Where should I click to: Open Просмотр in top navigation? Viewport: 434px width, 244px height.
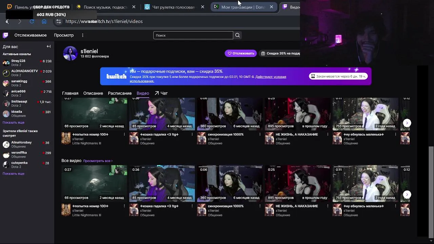(64, 35)
